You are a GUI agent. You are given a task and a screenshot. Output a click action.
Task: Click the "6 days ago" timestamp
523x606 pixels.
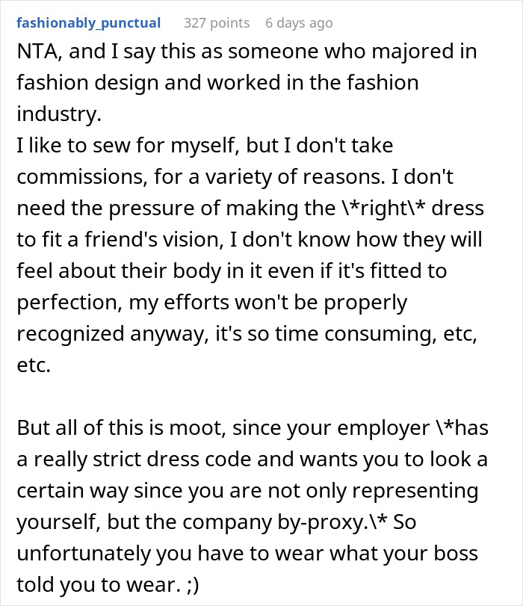(x=299, y=23)
